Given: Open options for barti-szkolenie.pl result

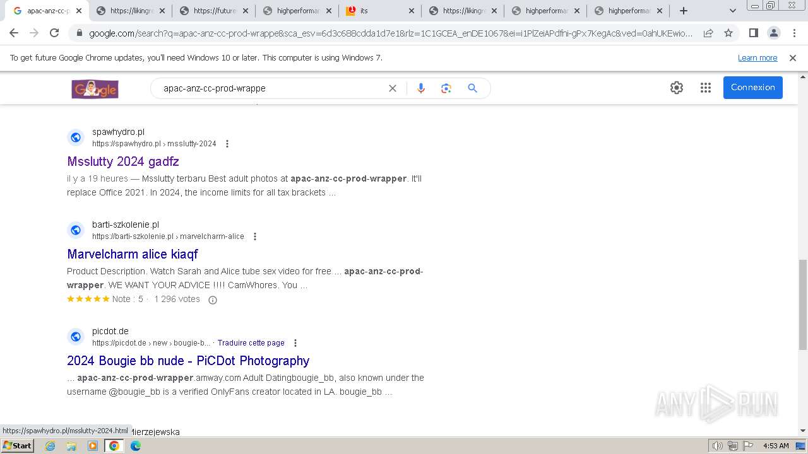Looking at the screenshot, I should click(x=255, y=236).
